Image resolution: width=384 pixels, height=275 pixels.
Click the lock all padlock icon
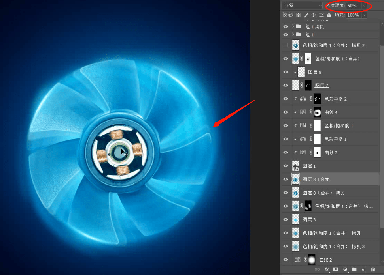(x=329, y=15)
